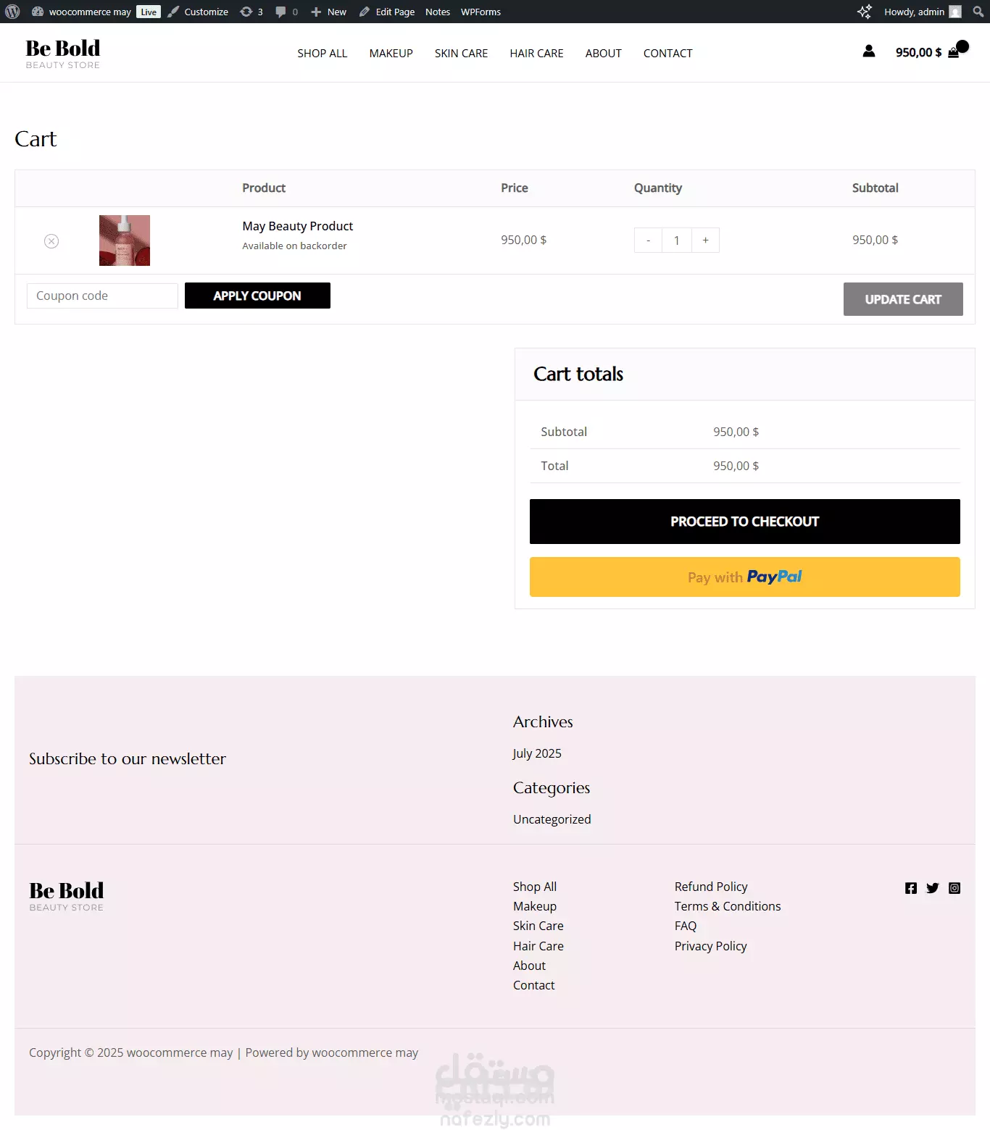The image size is (990, 1130).
Task: Open the SKIN CARE menu item
Action: [x=461, y=54]
